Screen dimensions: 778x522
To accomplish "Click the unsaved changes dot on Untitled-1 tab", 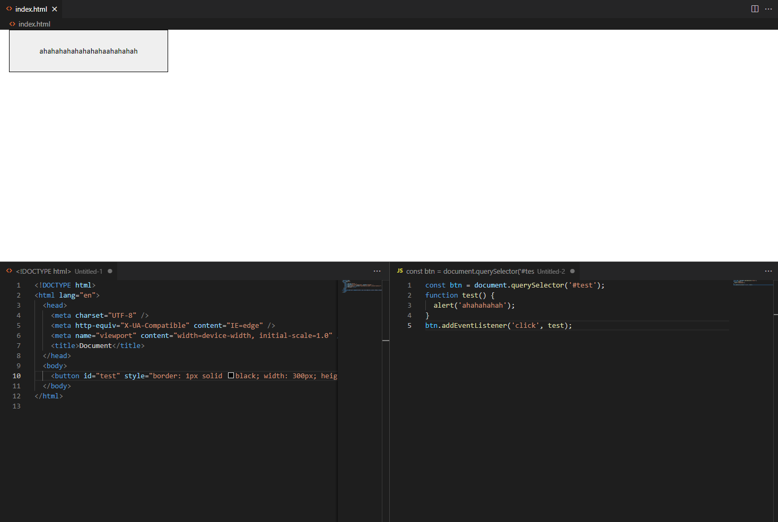I will pos(110,271).
